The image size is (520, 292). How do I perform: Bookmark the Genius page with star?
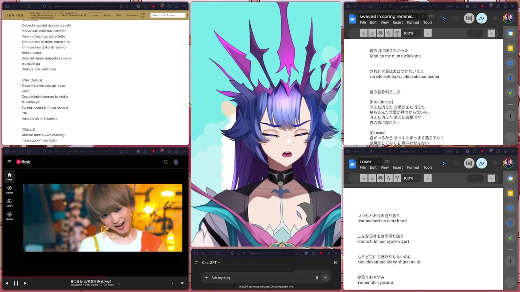pos(127,6)
